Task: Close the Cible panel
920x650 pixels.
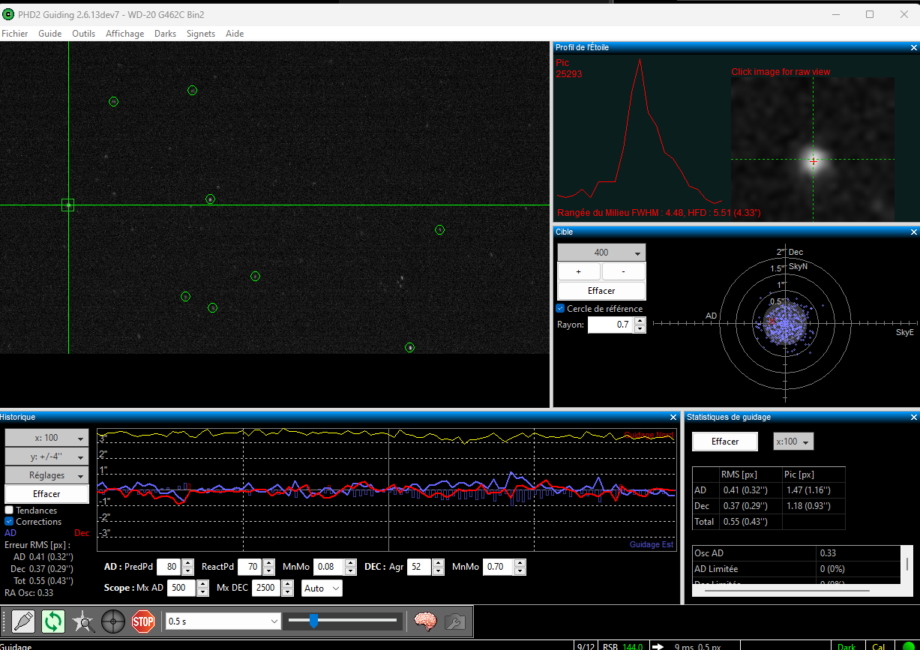Action: pyautogui.click(x=913, y=232)
